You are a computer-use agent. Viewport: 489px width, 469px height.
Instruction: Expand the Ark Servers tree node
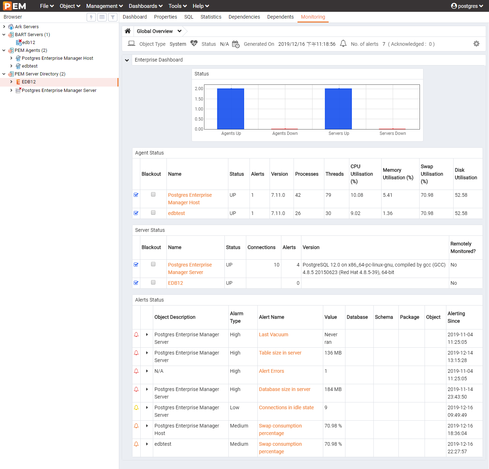[4, 27]
